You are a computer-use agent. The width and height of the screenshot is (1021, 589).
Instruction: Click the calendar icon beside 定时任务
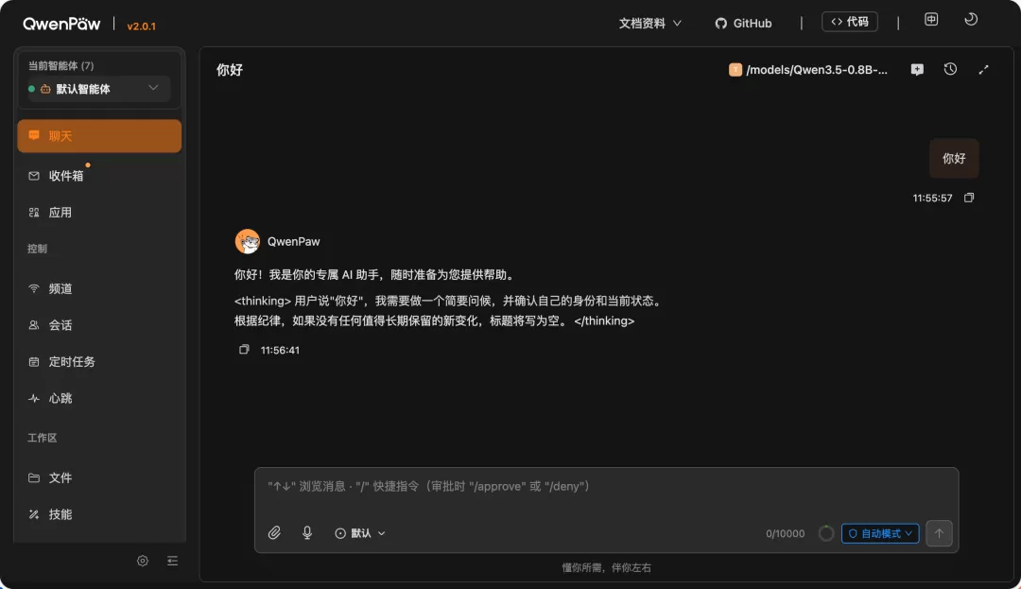pos(34,361)
